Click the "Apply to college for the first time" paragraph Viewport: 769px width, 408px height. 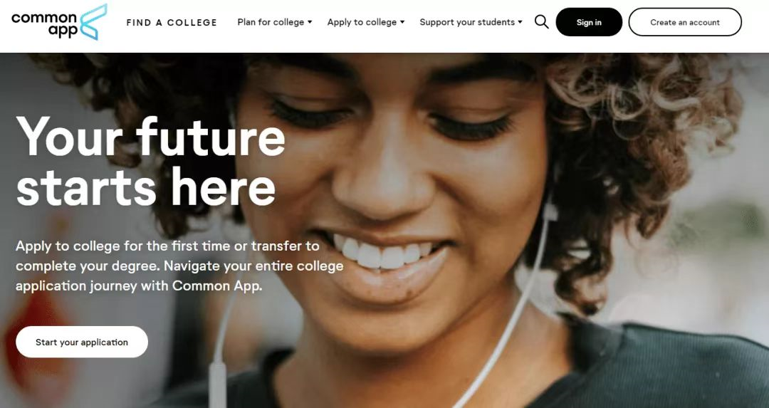point(179,266)
